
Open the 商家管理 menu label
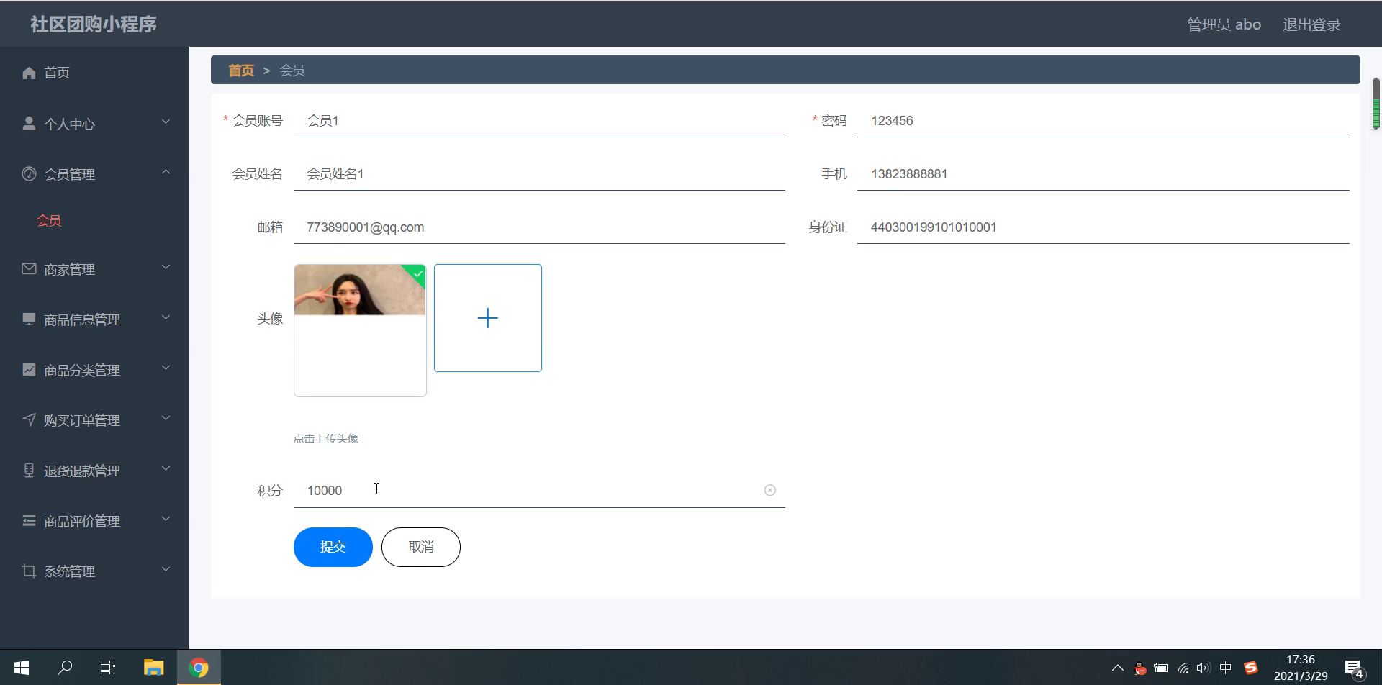[x=69, y=269]
